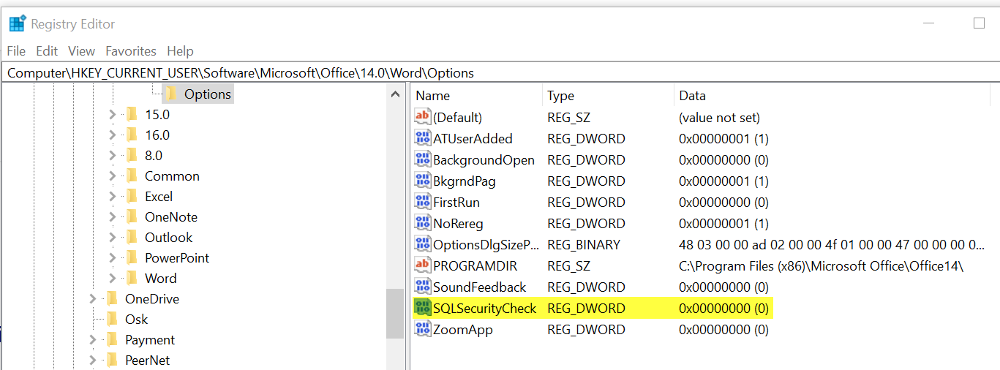Expand the PowerPoint key arrow
The width and height of the screenshot is (1000, 370).
tap(112, 258)
